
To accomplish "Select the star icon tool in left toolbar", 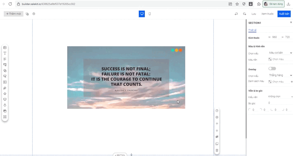I will pos(5,94).
